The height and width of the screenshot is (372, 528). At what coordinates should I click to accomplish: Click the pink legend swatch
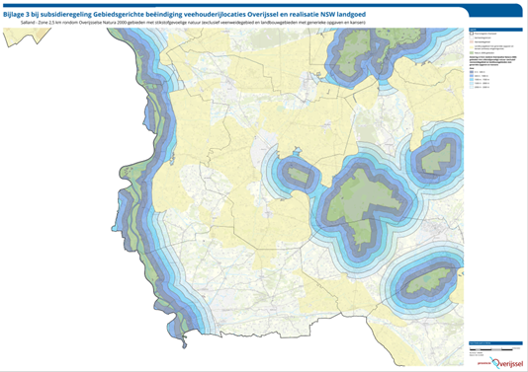(472, 42)
